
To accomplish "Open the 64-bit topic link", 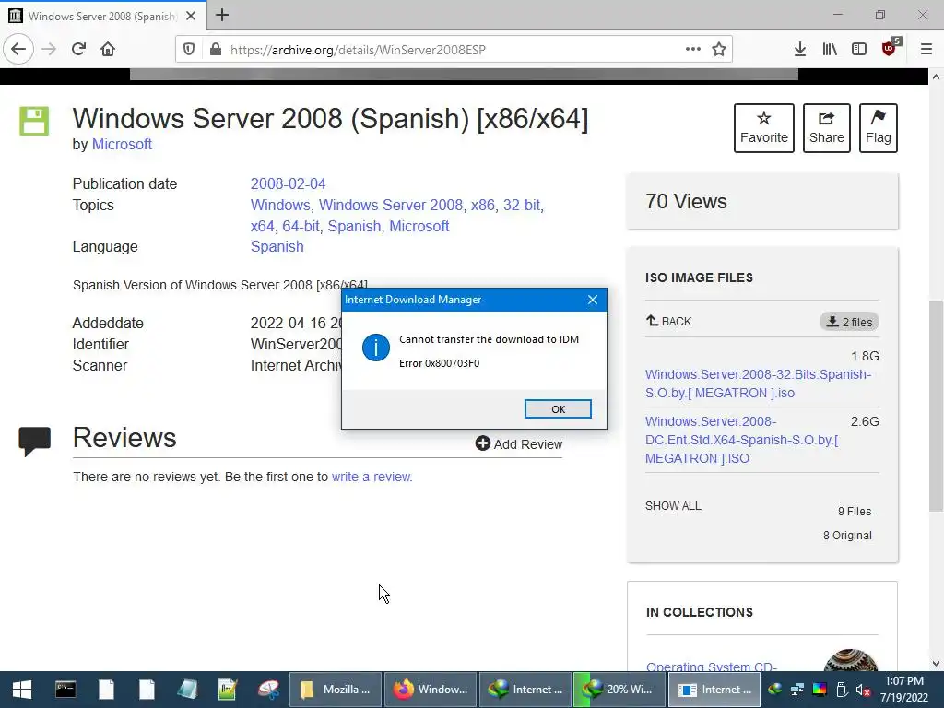I will [301, 227].
